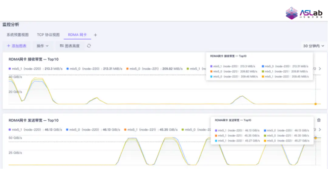Screen dimensions: 328x169
Task: Click the 添加图表 button
Action: (x=17, y=46)
